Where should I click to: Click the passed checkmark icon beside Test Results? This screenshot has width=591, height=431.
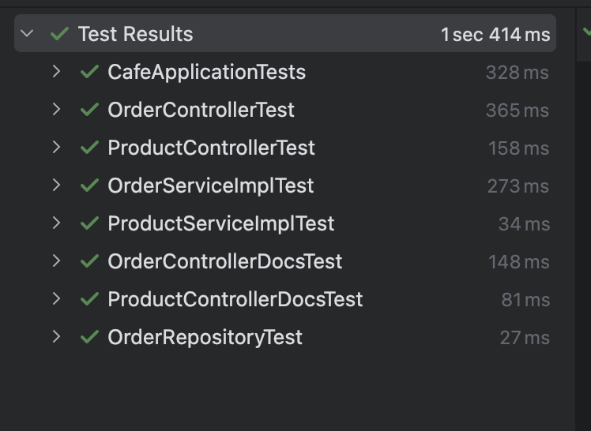point(59,34)
